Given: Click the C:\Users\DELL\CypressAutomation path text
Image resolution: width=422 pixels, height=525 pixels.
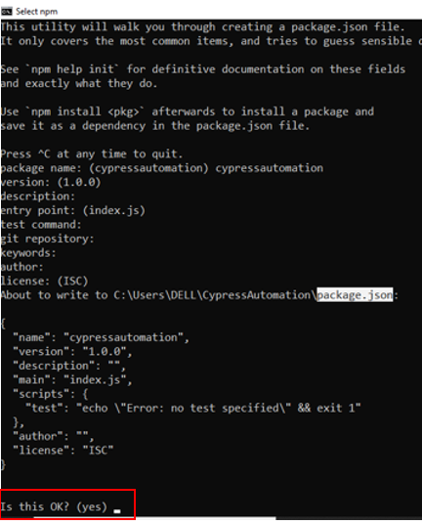Looking at the screenshot, I should (215, 295).
